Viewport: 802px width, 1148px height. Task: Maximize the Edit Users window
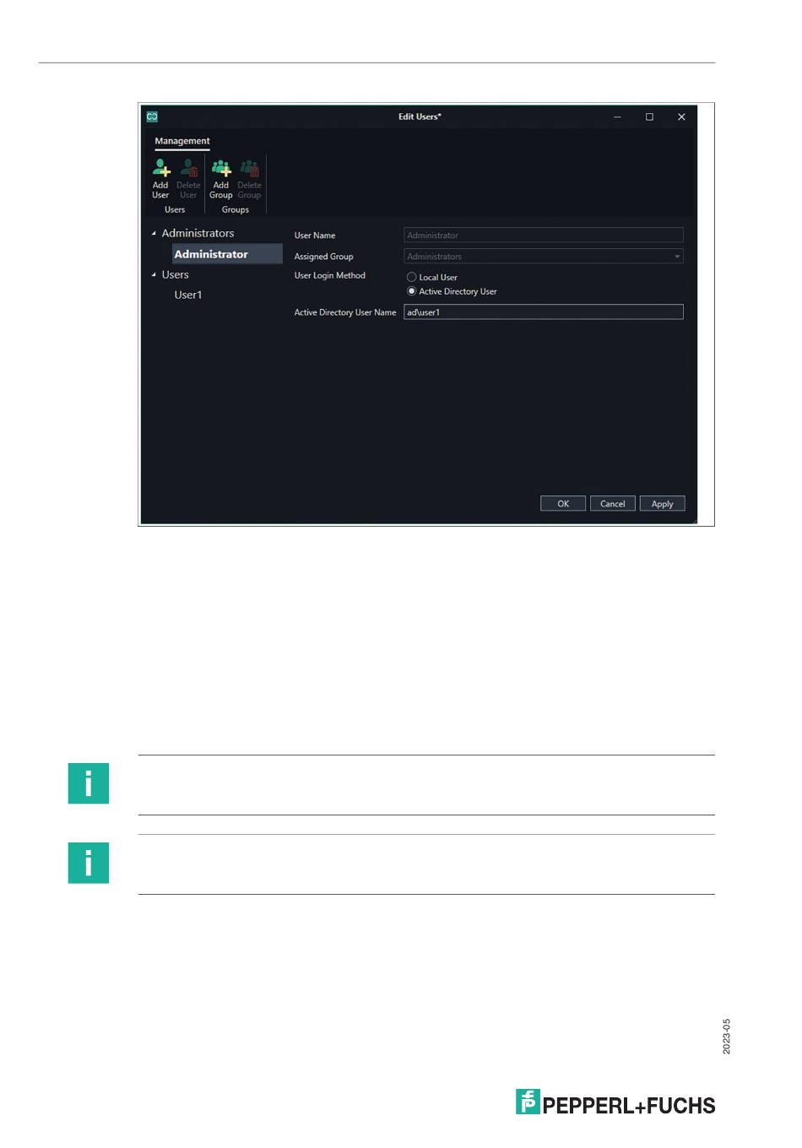(650, 117)
